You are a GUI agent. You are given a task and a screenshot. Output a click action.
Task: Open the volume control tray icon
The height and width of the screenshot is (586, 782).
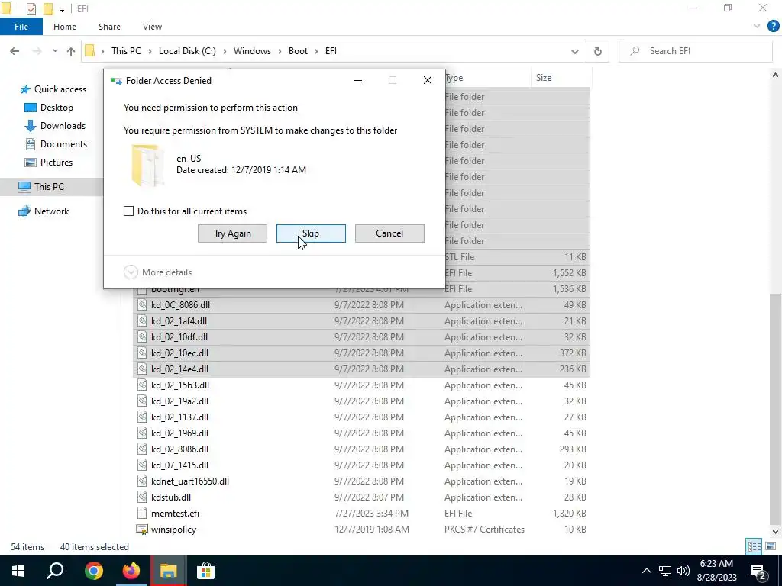(x=683, y=571)
